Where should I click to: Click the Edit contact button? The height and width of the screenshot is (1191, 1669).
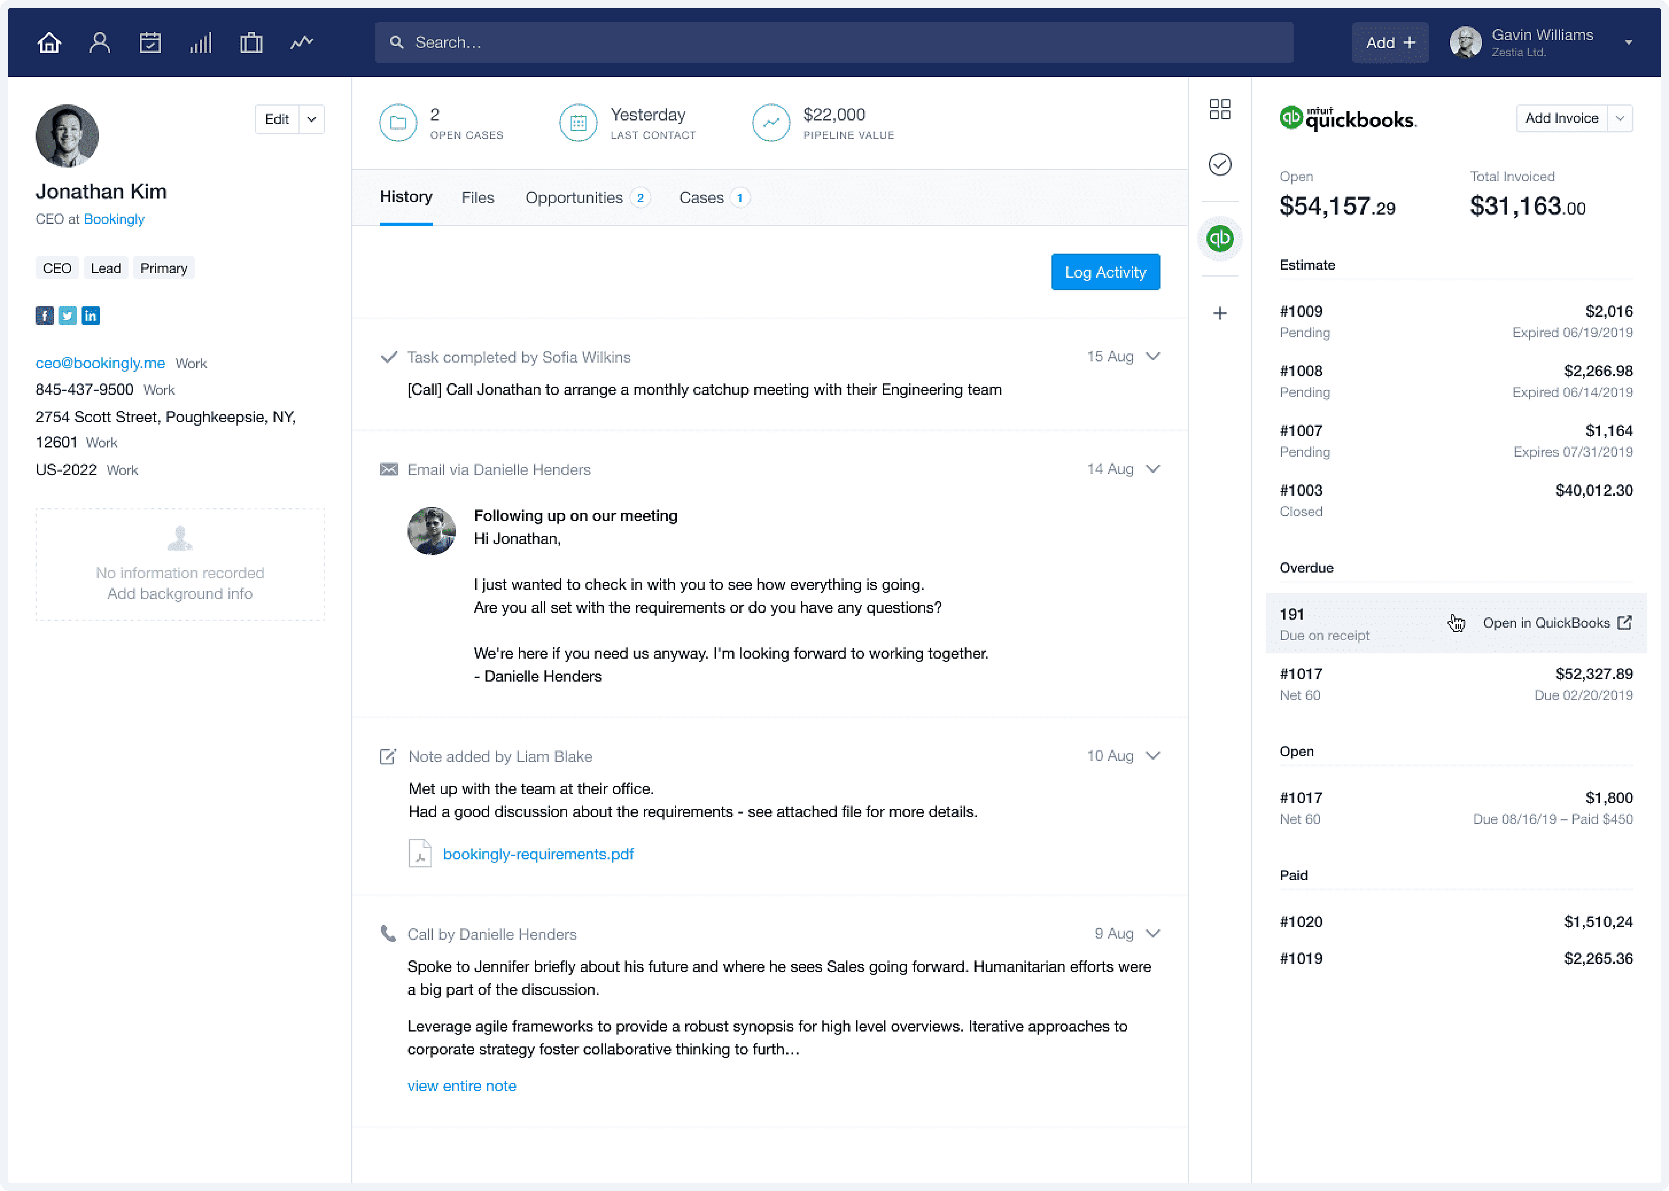point(277,120)
